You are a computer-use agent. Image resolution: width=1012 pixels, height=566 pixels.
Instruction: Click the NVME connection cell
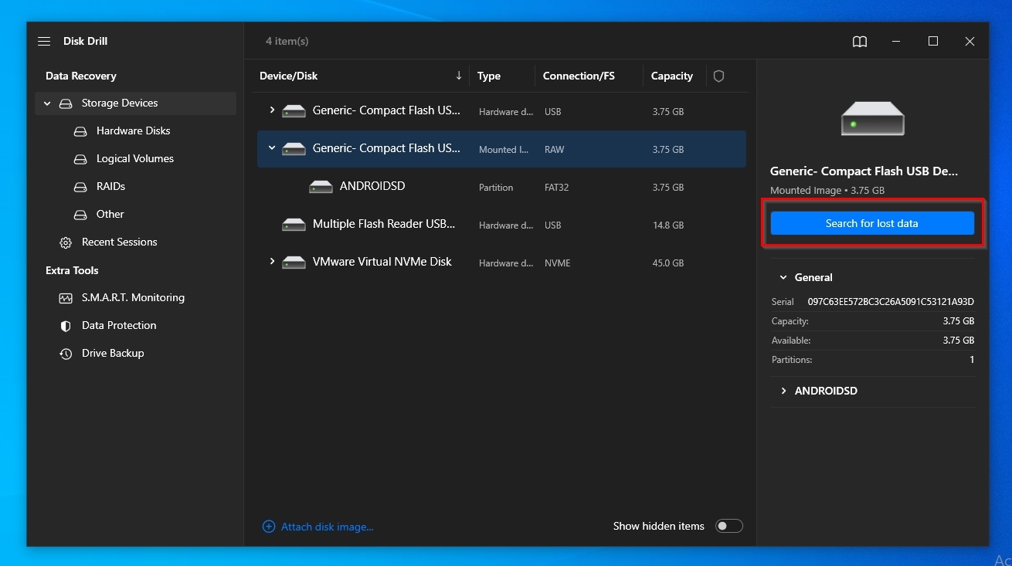(x=558, y=263)
